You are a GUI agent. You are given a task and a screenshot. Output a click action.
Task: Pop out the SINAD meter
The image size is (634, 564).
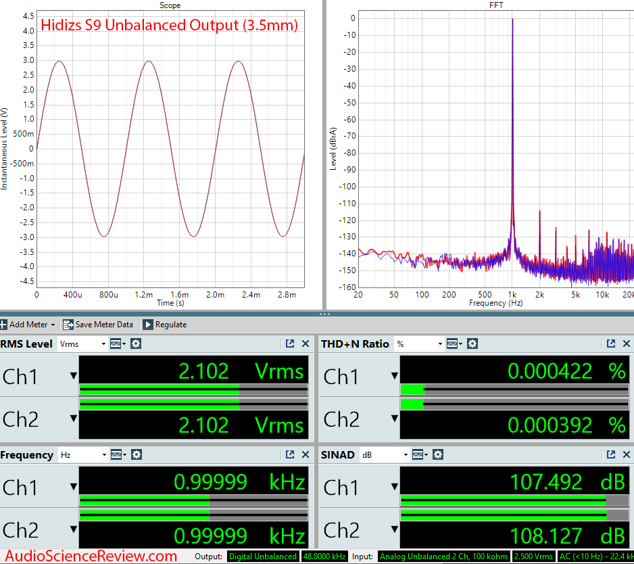(611, 454)
